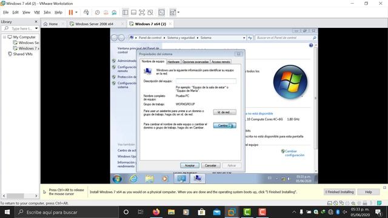This screenshot has width=388, height=218.
Task: Open the host Windows Start menu
Action: (x=7, y=212)
